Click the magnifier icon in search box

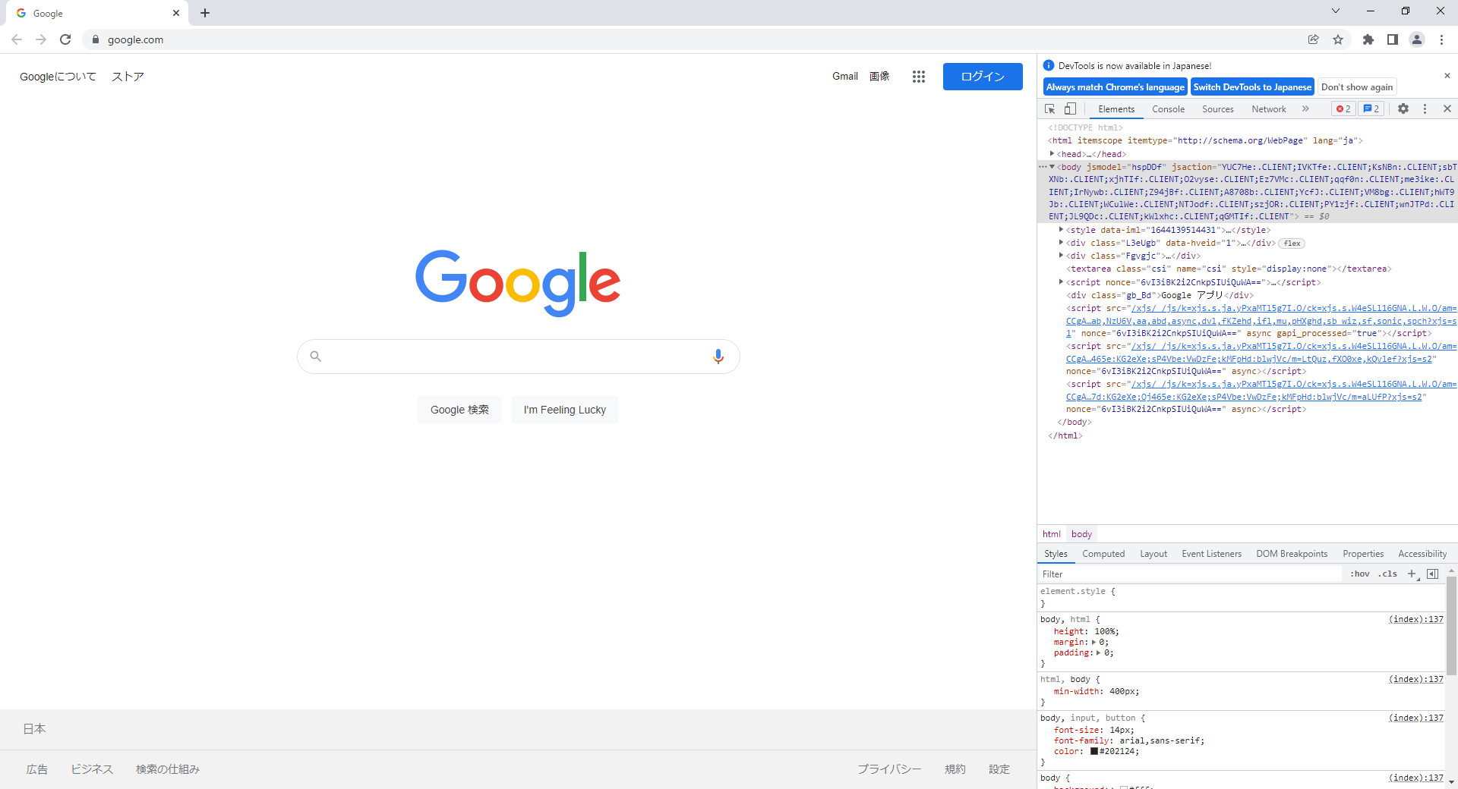click(316, 357)
